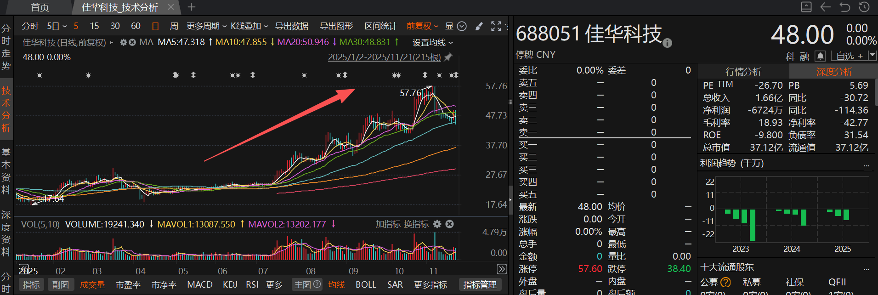The image size is (878, 295).
Task: Click the stock info icon beside 佳华科技
Action: pyautogui.click(x=668, y=43)
